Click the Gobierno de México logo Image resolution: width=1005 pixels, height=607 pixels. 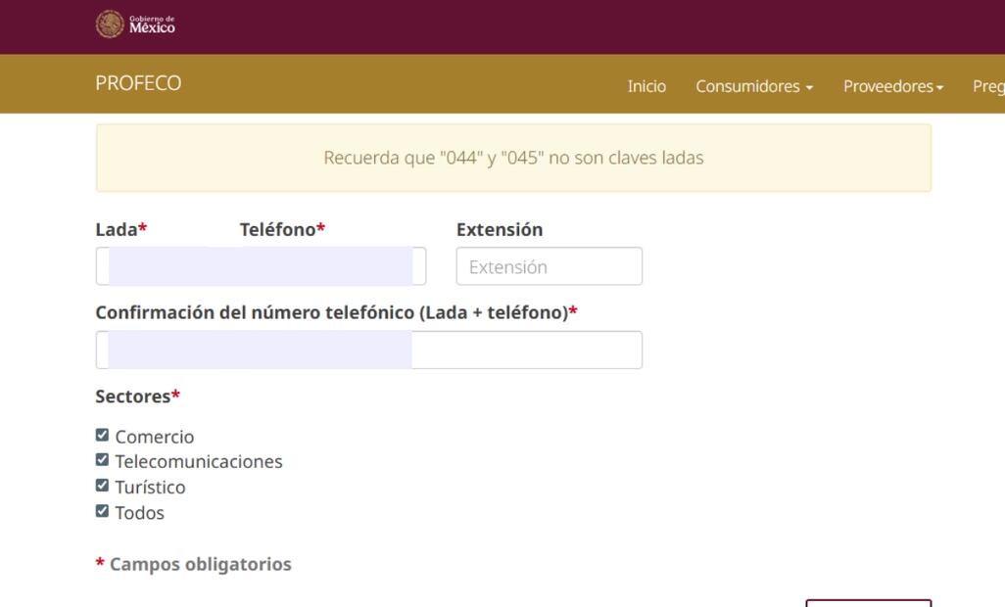coord(136,25)
